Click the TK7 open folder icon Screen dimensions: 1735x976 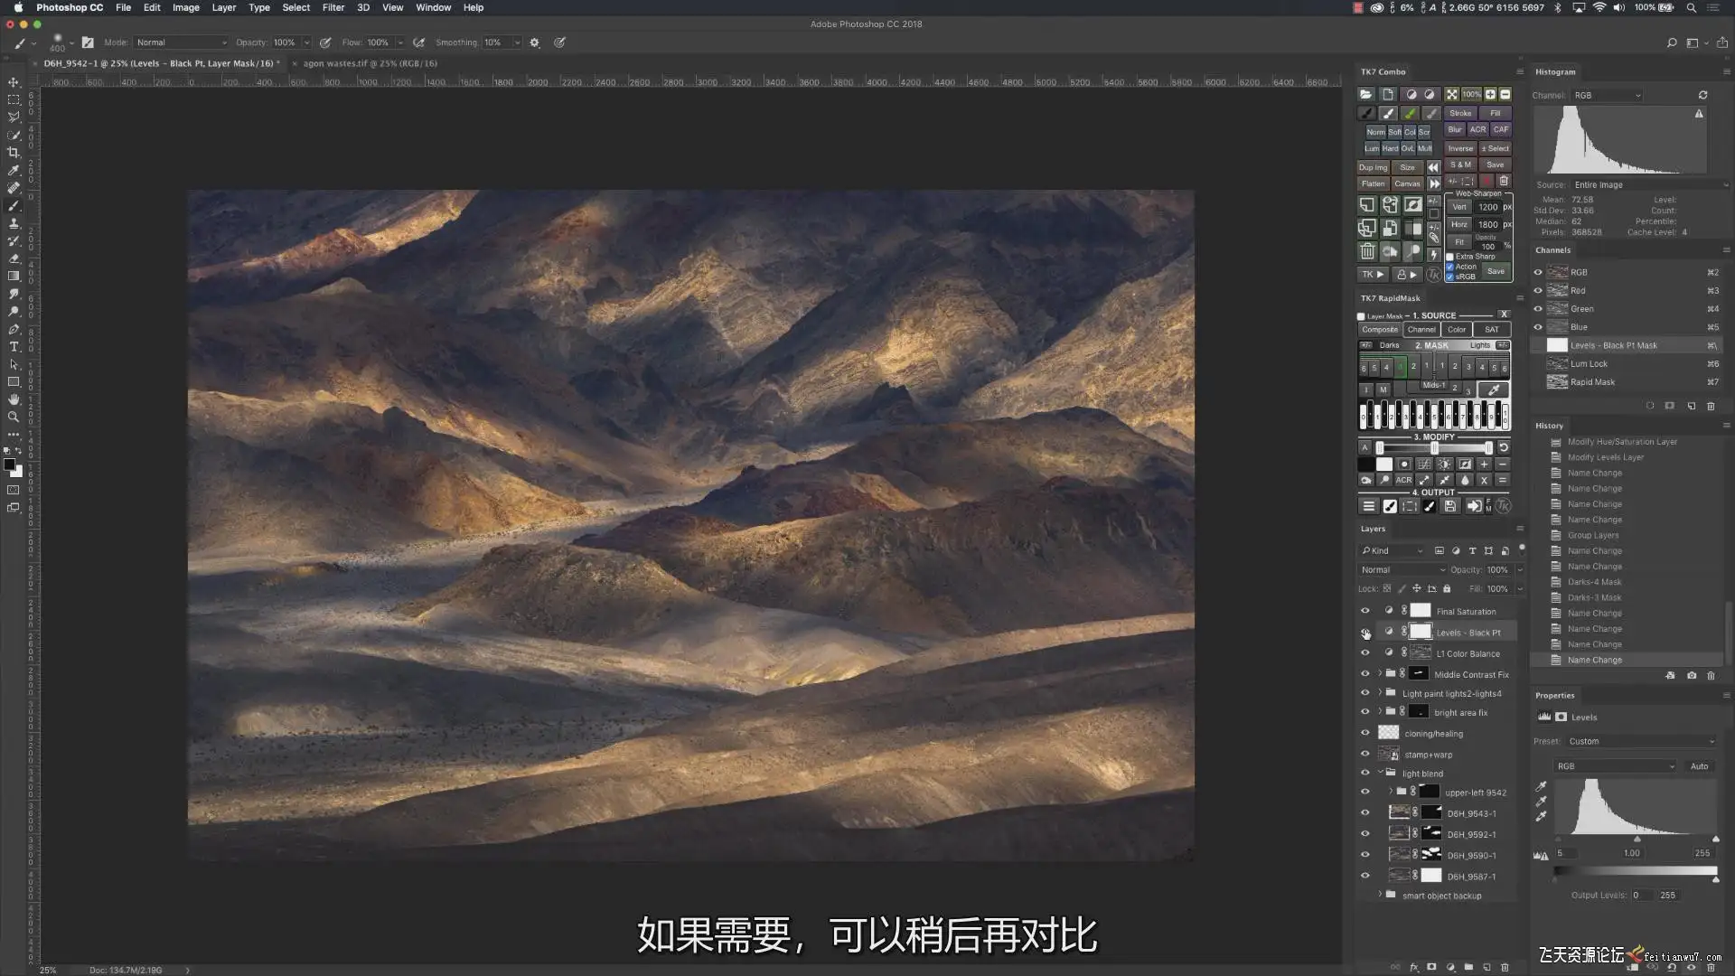(1366, 94)
